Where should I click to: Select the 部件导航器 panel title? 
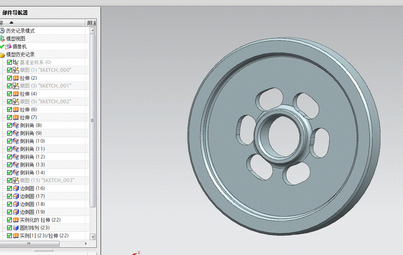(x=15, y=13)
